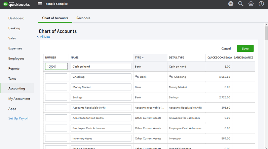
Task: Open Banking in the sidebar
Action: click(x=14, y=28)
